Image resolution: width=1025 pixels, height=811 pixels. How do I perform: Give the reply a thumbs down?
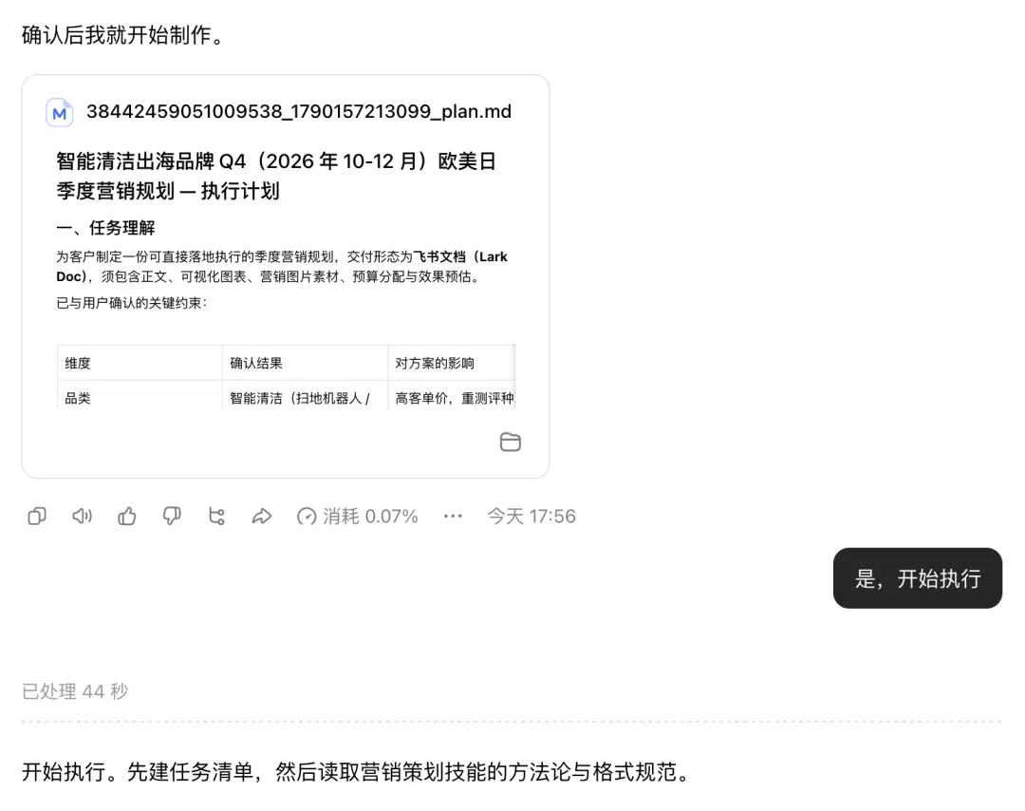[x=172, y=516]
